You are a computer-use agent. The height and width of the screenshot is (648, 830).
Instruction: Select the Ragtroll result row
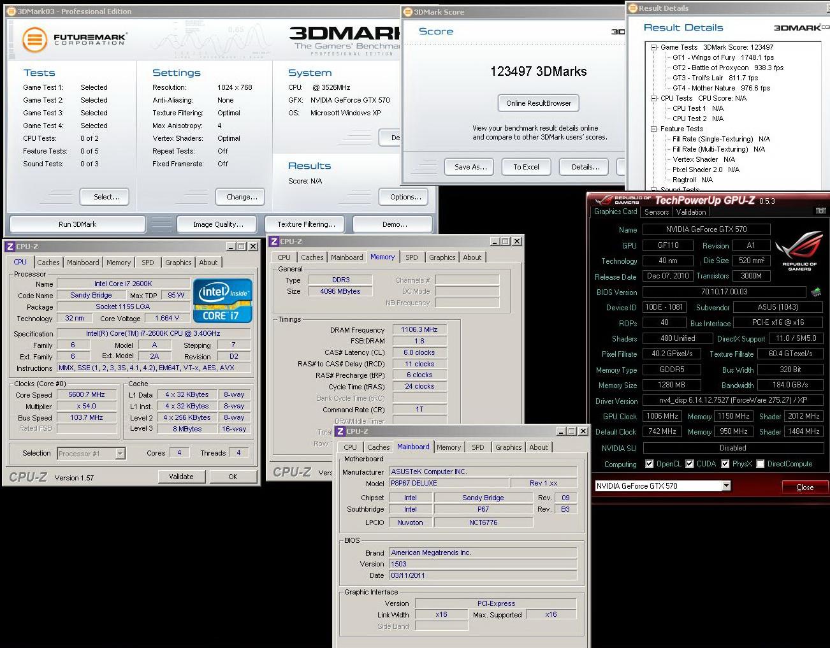692,180
